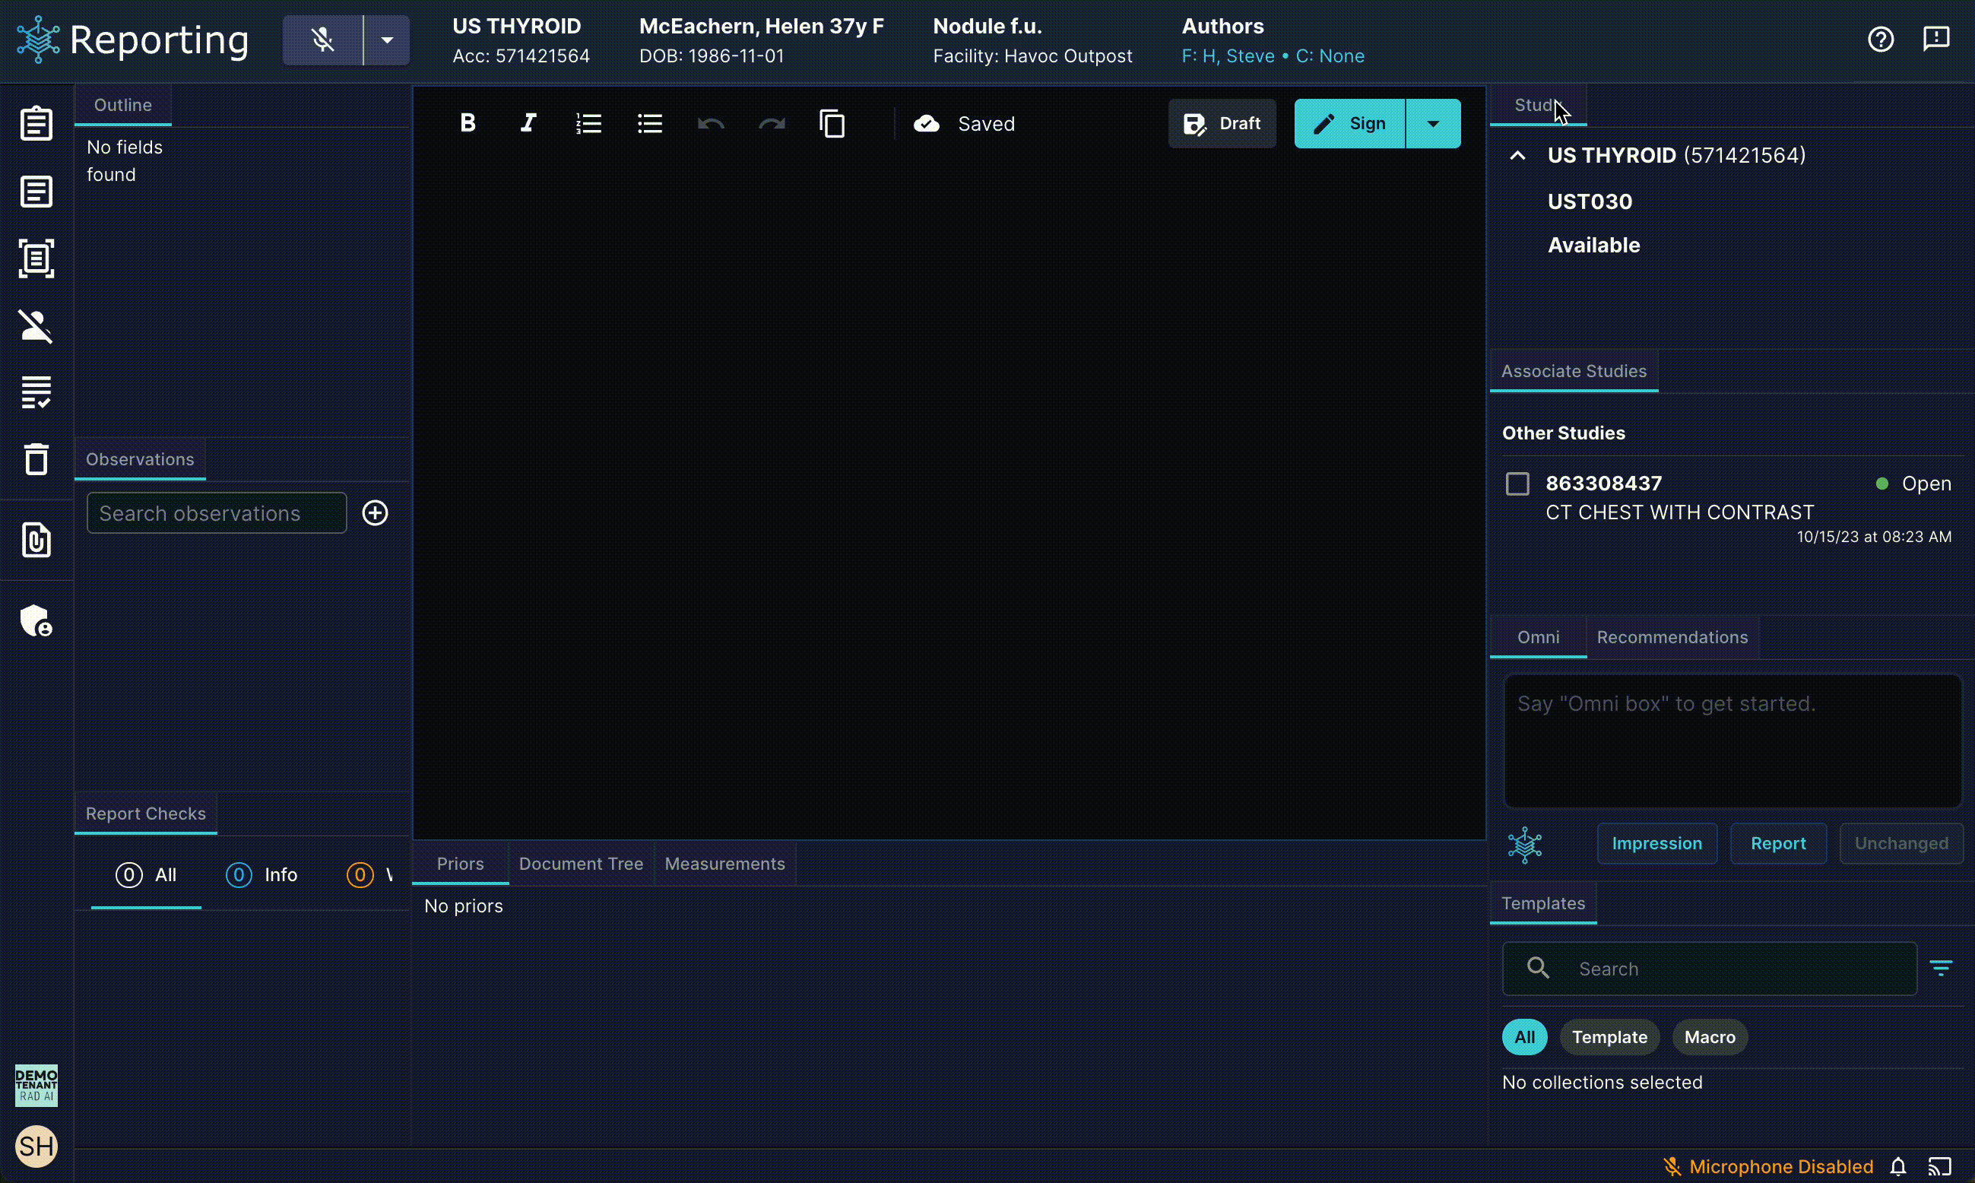Click the authors link F: H, Steve

tap(1228, 56)
